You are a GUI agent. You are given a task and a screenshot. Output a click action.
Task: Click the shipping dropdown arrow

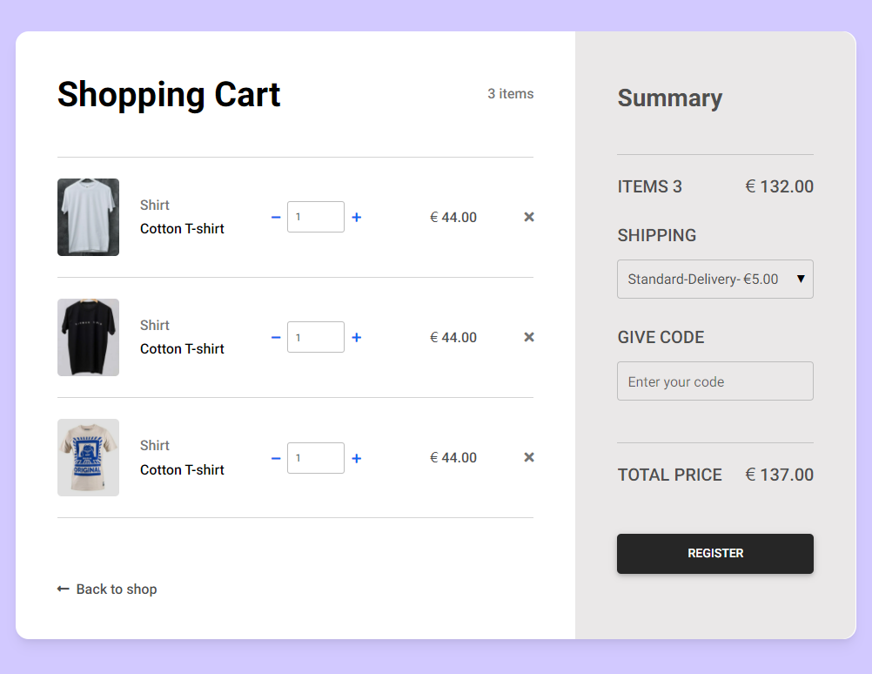coord(801,279)
